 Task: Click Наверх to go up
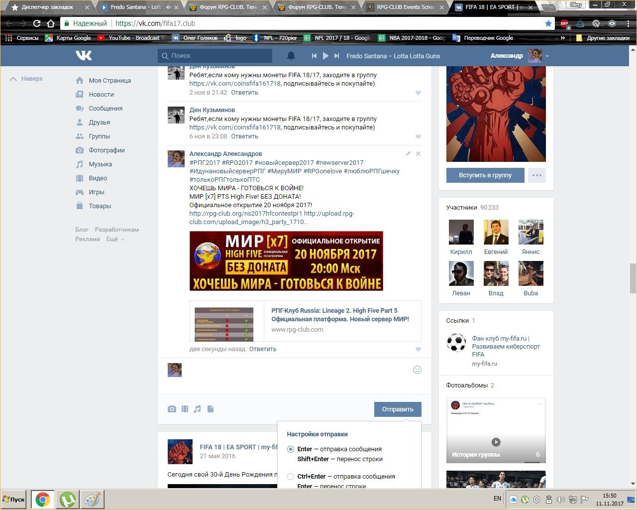tap(27, 79)
